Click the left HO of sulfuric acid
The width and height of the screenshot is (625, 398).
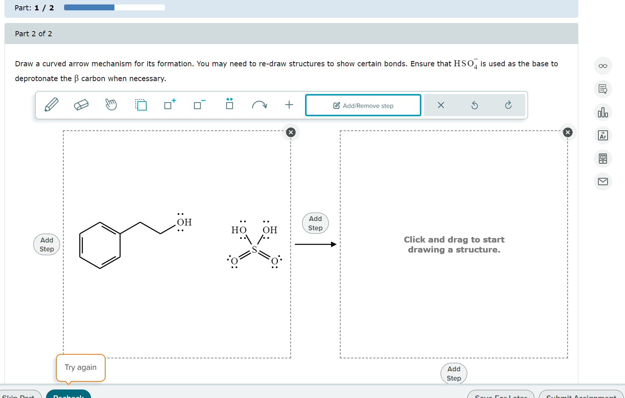(x=239, y=230)
